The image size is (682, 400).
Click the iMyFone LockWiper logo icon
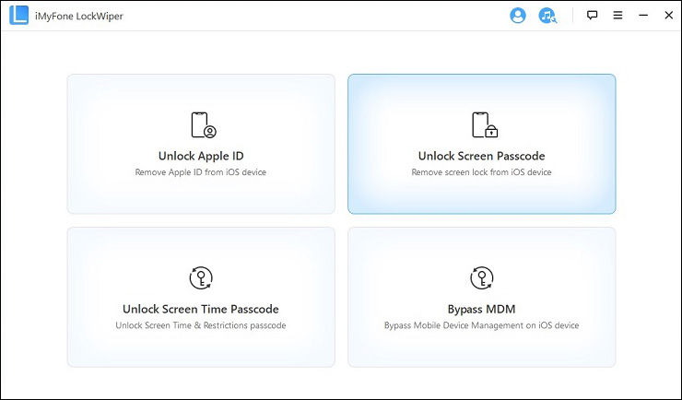click(x=18, y=16)
